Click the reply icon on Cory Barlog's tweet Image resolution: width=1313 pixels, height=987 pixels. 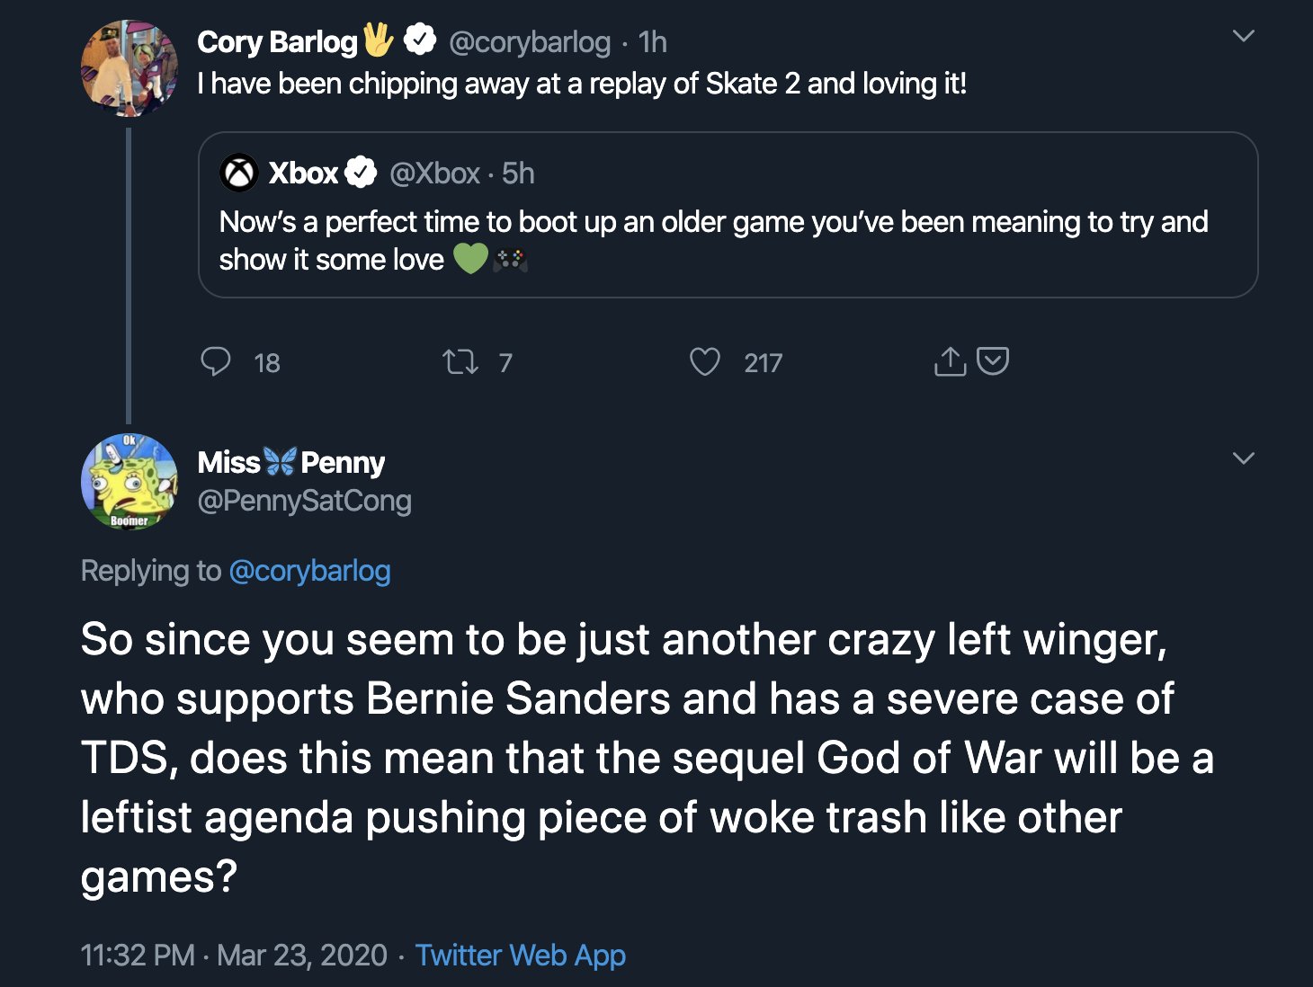click(216, 361)
